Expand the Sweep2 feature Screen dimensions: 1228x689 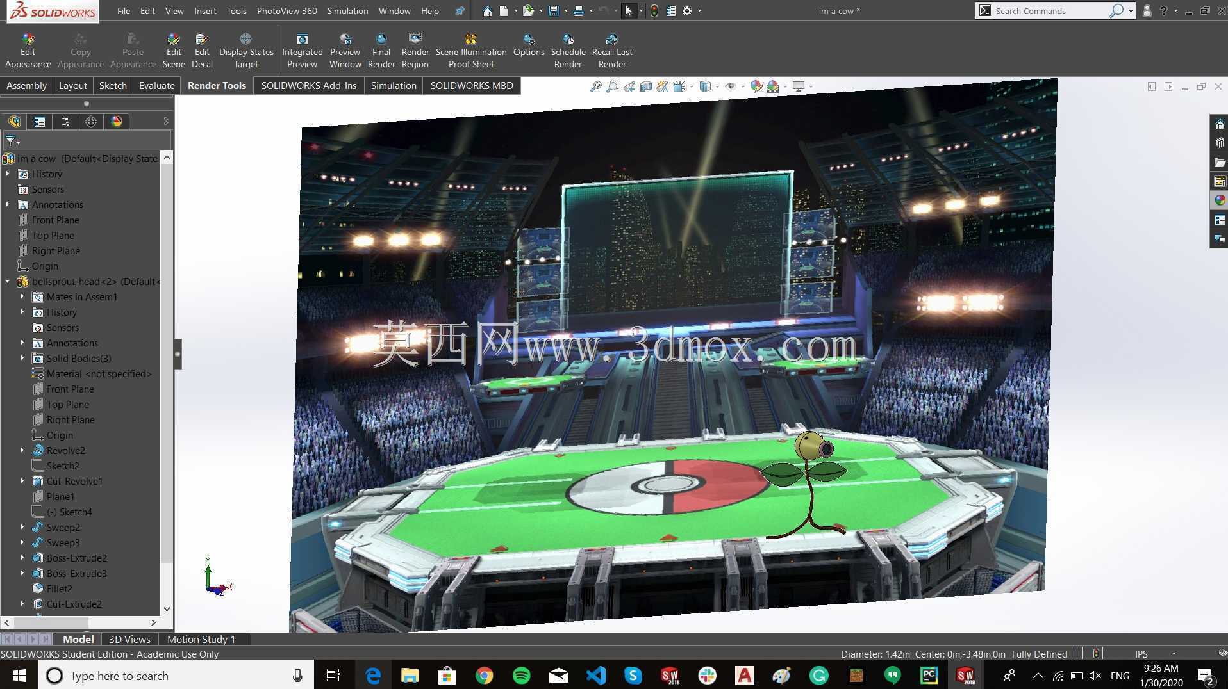tap(22, 527)
